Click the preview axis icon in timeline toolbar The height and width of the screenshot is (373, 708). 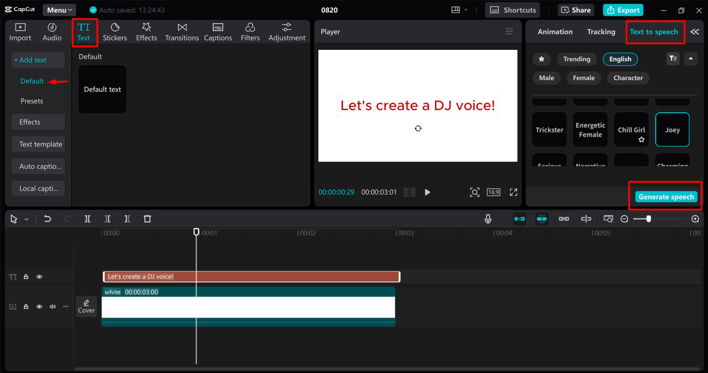pyautogui.click(x=608, y=219)
